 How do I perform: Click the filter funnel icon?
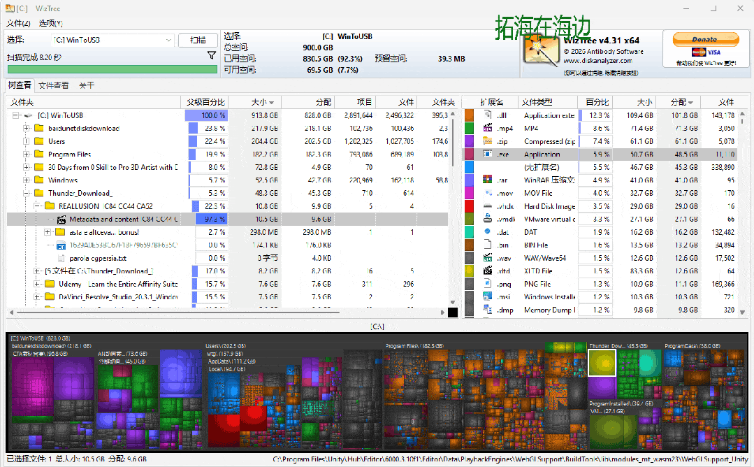click(x=212, y=55)
